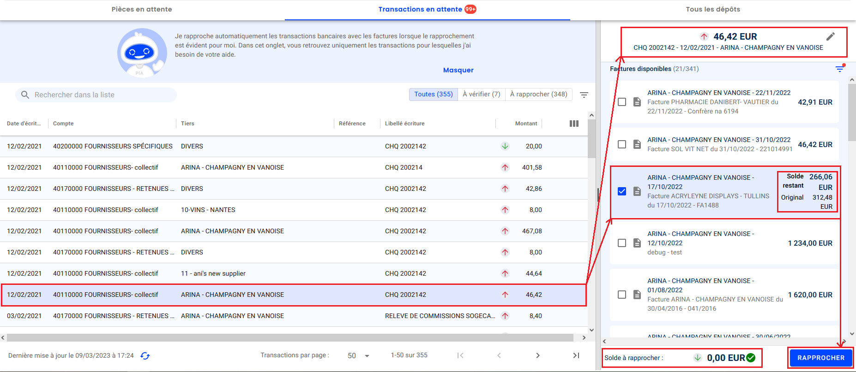Image resolution: width=856 pixels, height=372 pixels.
Task: Switch to Tous les dépôts tab
Action: pyautogui.click(x=713, y=9)
